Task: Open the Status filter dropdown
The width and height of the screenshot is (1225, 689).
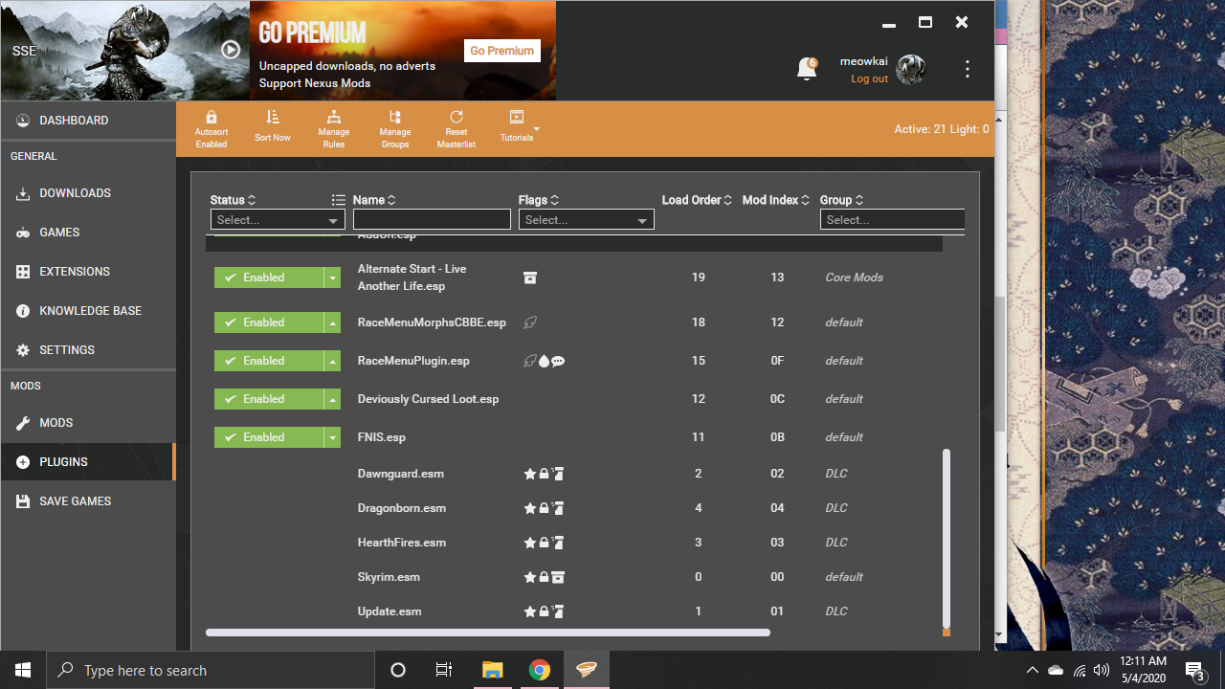Action: pos(278,220)
